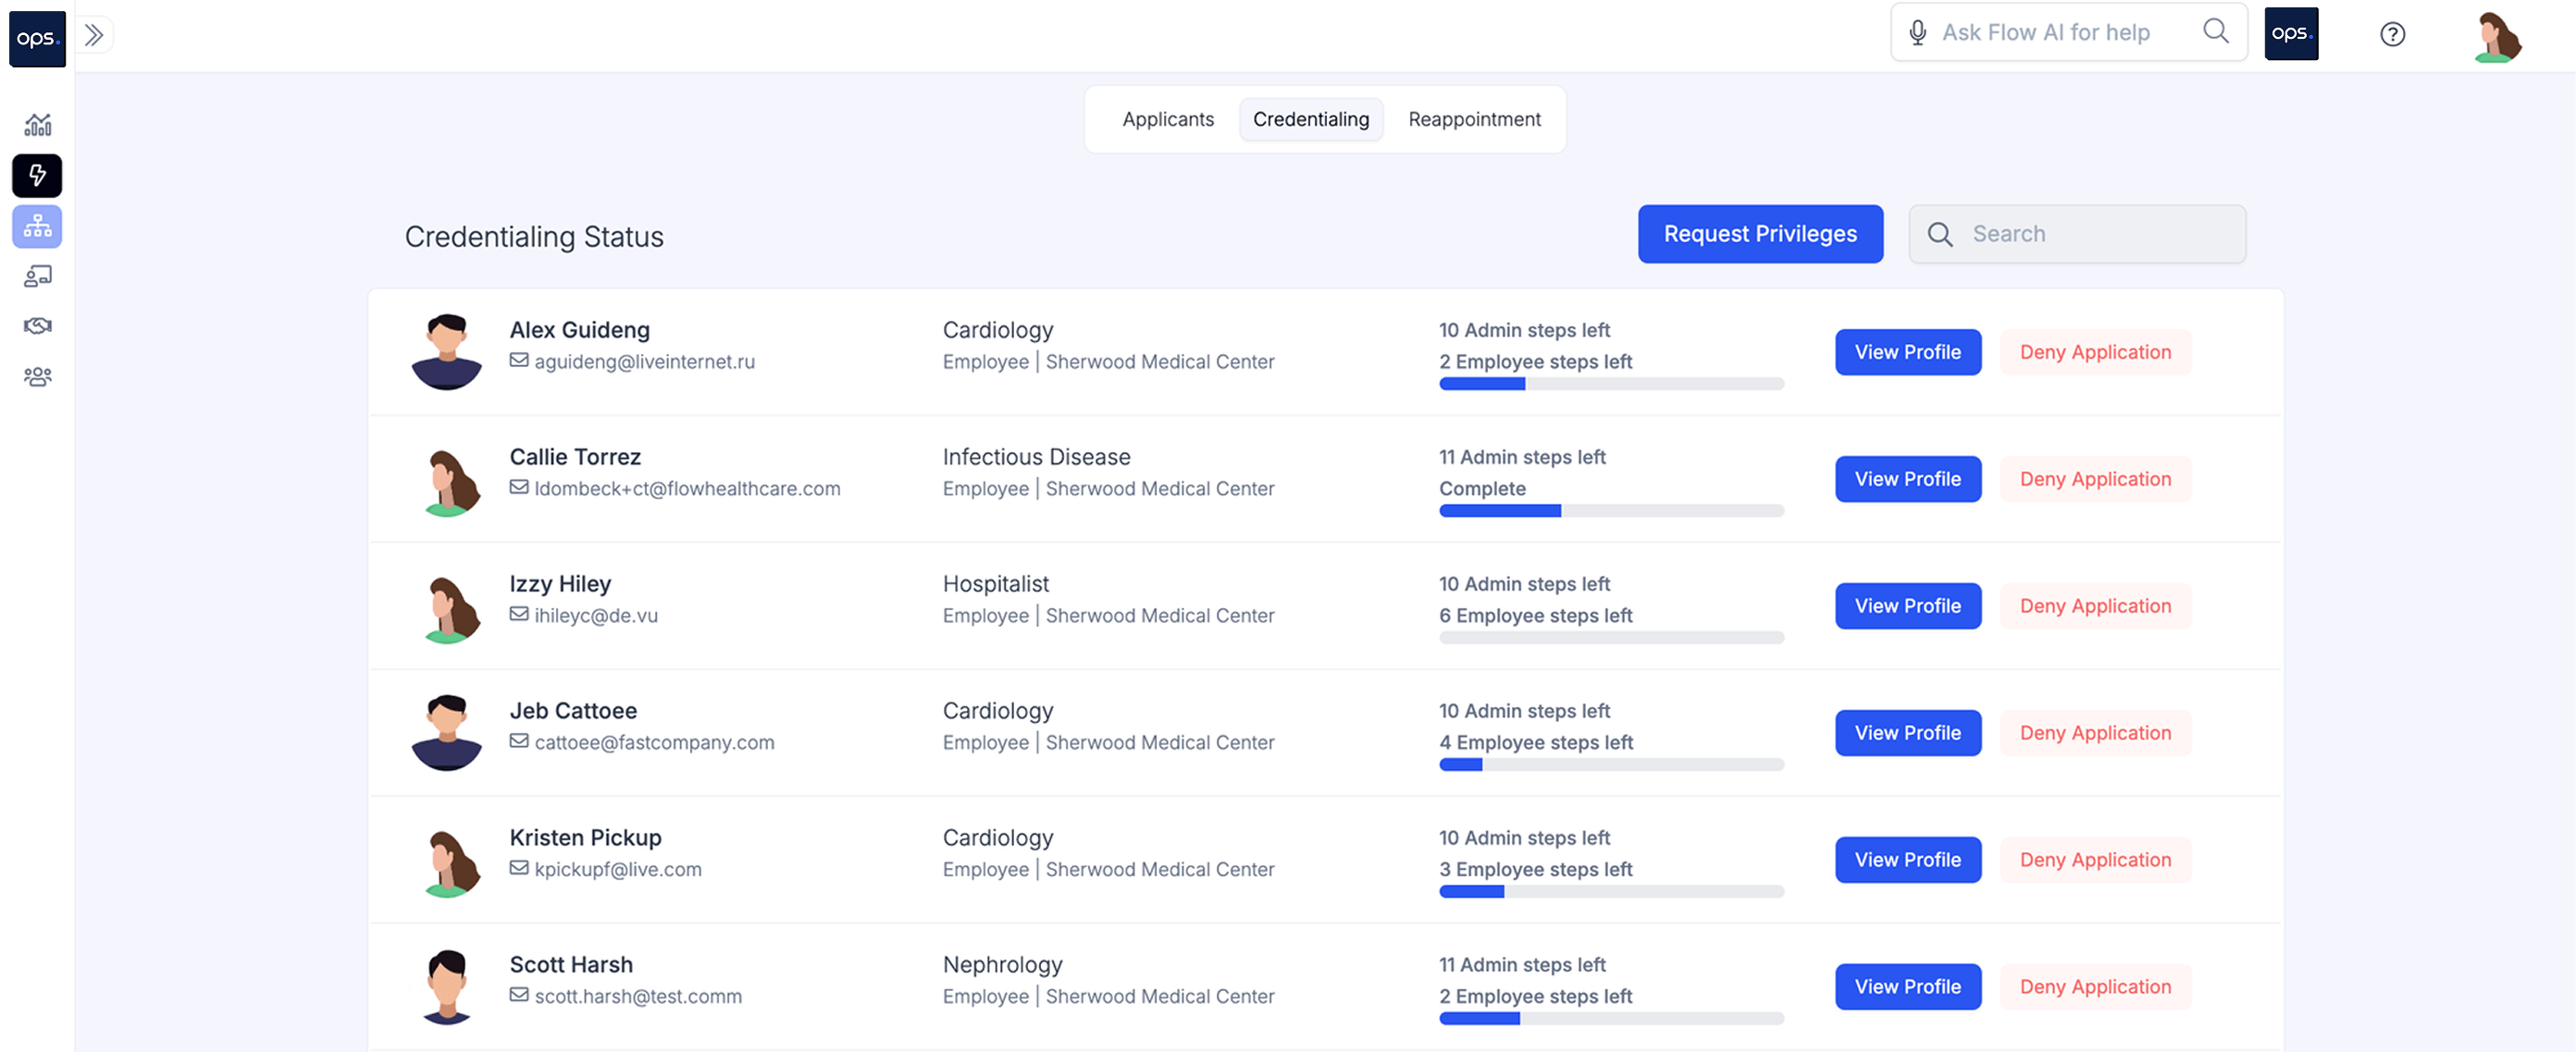Click the microphone icon in Flow AI bar
2576x1052 pixels.
(1916, 33)
